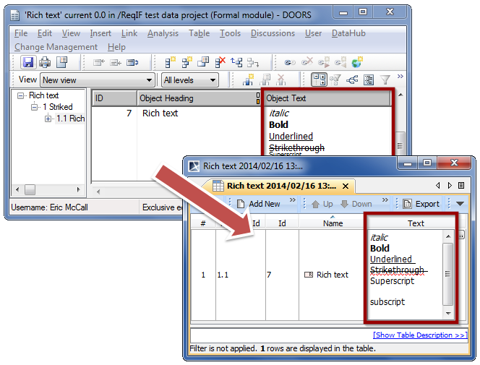Screen dimensions: 480x365
Task: Click the Object Heading column header
Action: coord(197,98)
